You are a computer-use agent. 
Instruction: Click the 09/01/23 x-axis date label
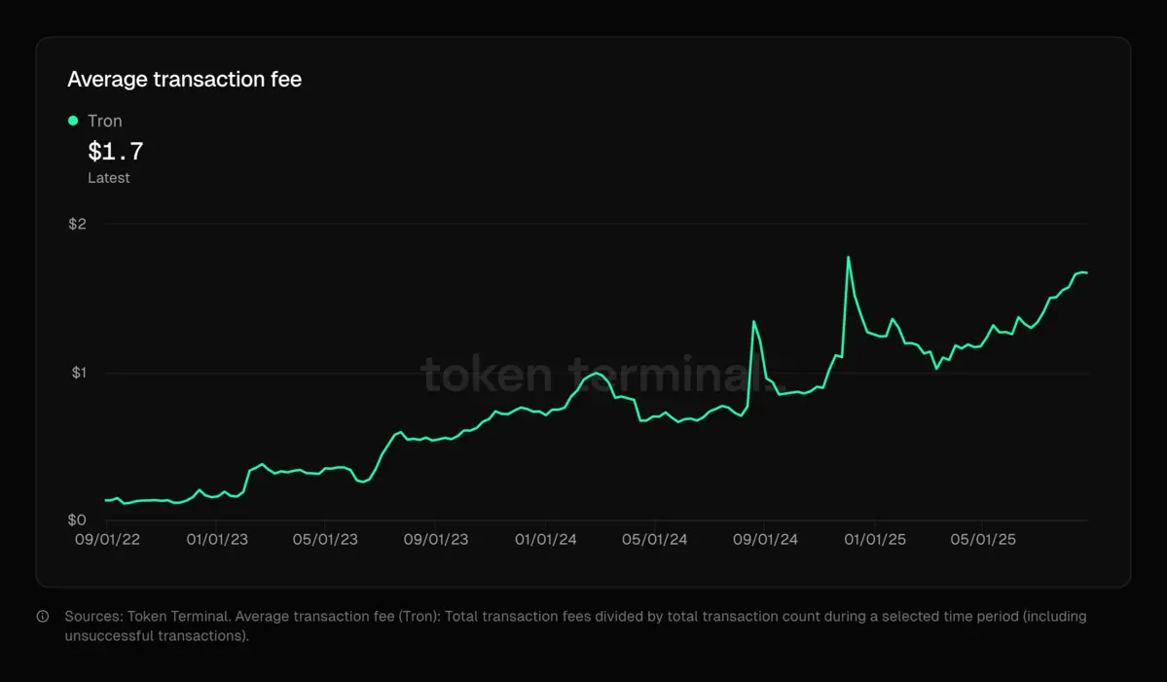pos(436,540)
